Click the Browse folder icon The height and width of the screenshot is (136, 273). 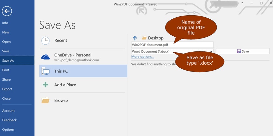(45, 100)
